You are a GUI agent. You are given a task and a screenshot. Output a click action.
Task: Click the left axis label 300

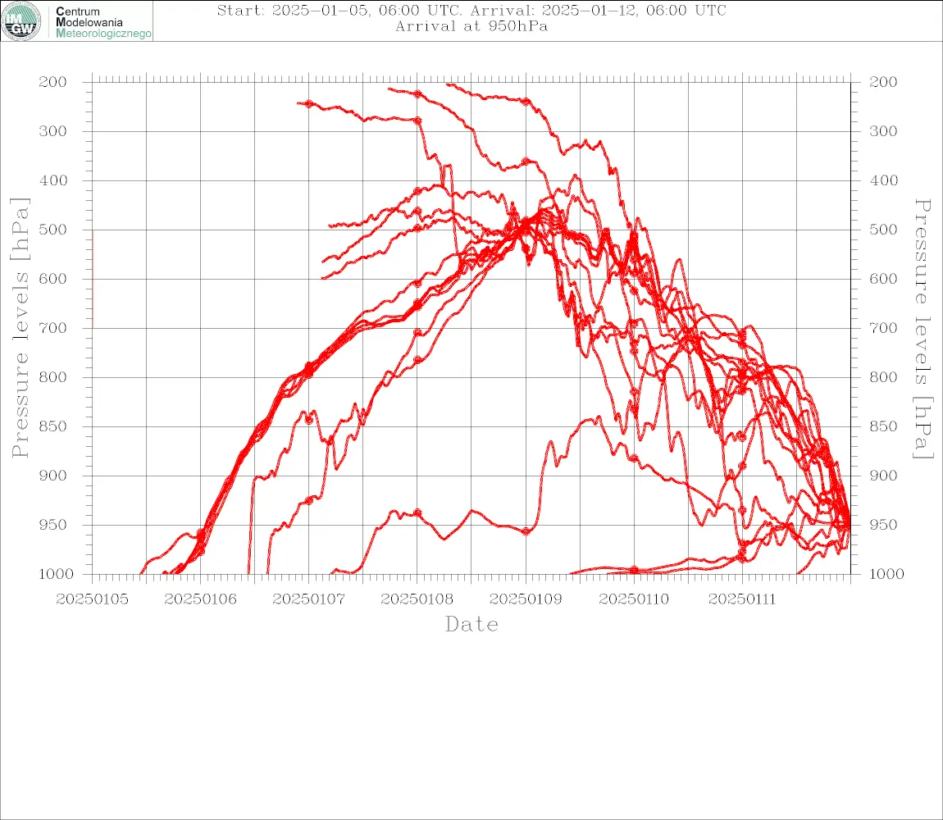(x=53, y=131)
